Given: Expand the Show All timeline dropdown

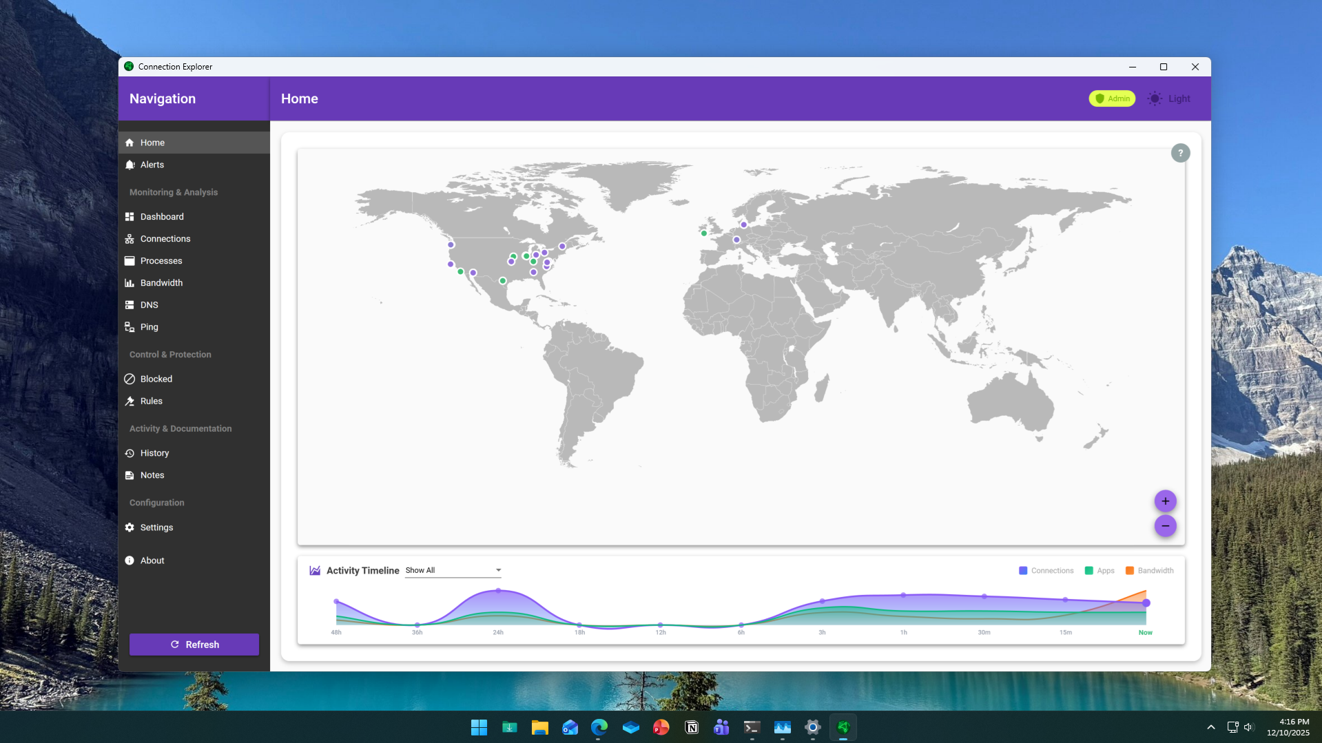Looking at the screenshot, I should click(x=453, y=570).
